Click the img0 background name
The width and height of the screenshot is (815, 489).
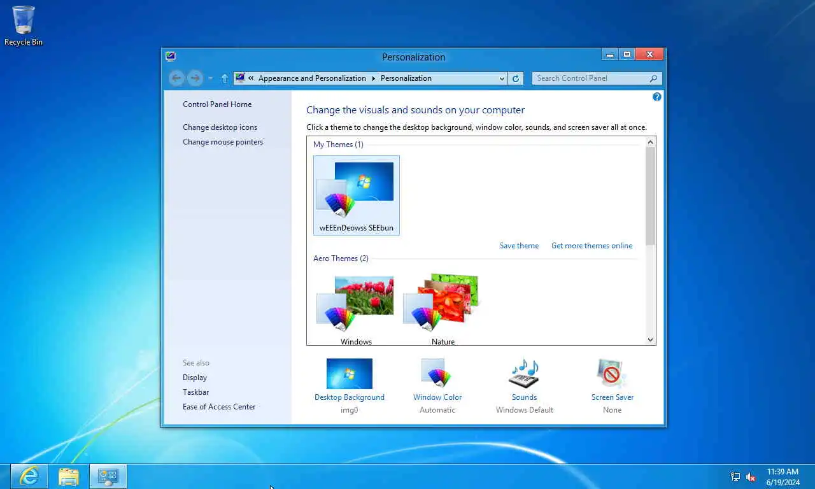(x=350, y=410)
